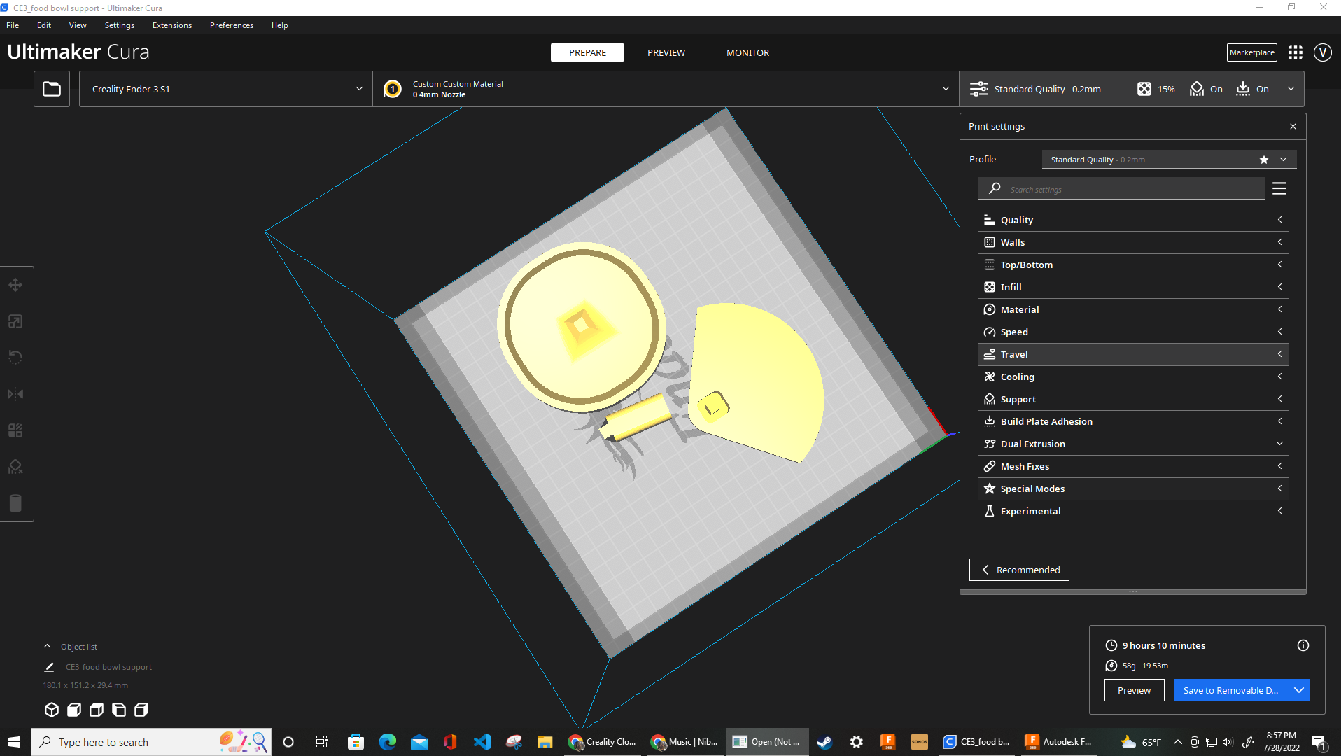Switch to 3D view camera icon
This screenshot has height=756, width=1341.
click(52, 710)
